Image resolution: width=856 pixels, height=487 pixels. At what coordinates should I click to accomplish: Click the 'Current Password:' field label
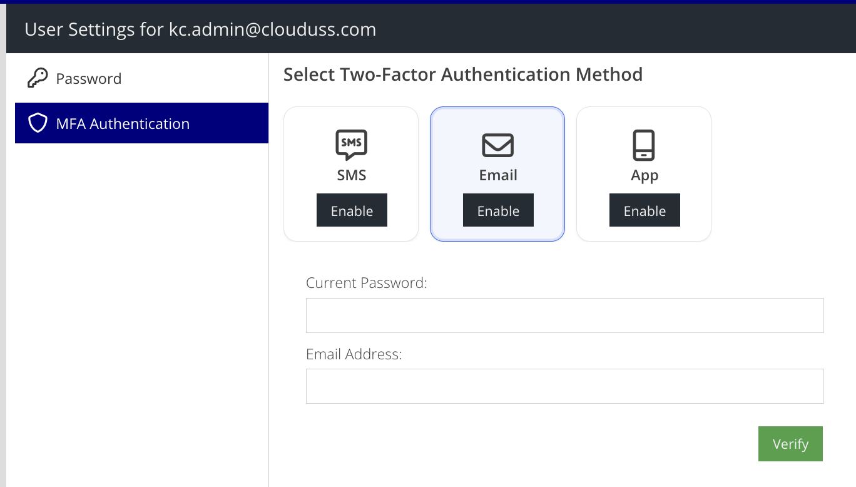(366, 283)
